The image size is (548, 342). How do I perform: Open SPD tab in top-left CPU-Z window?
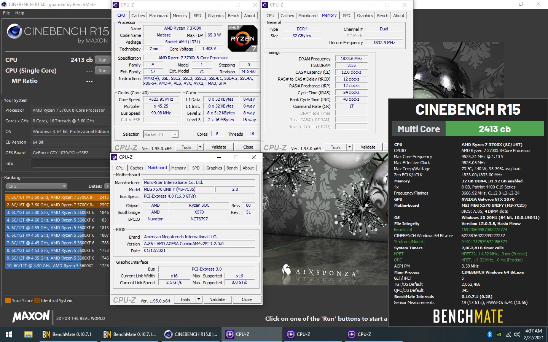click(197, 16)
